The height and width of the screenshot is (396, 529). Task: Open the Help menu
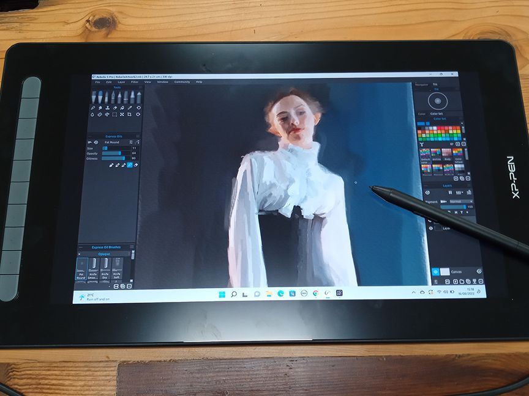tap(199, 82)
